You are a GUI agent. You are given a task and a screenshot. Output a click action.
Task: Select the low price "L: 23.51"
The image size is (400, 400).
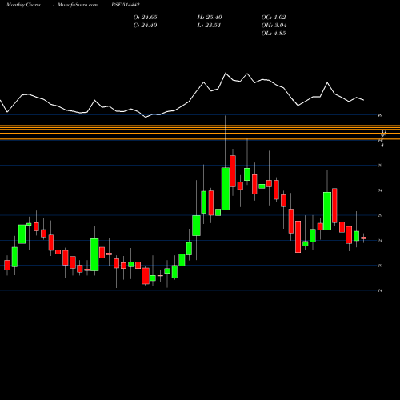[x=209, y=26]
